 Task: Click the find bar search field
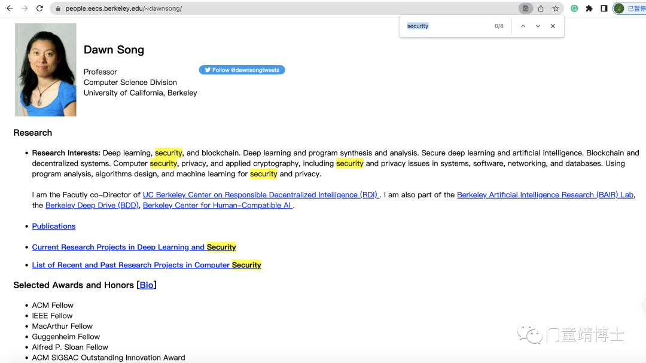coord(447,26)
